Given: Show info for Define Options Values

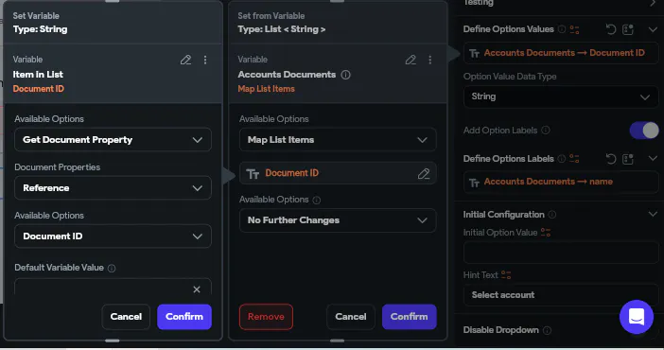Looking at the screenshot, I should [x=562, y=29].
